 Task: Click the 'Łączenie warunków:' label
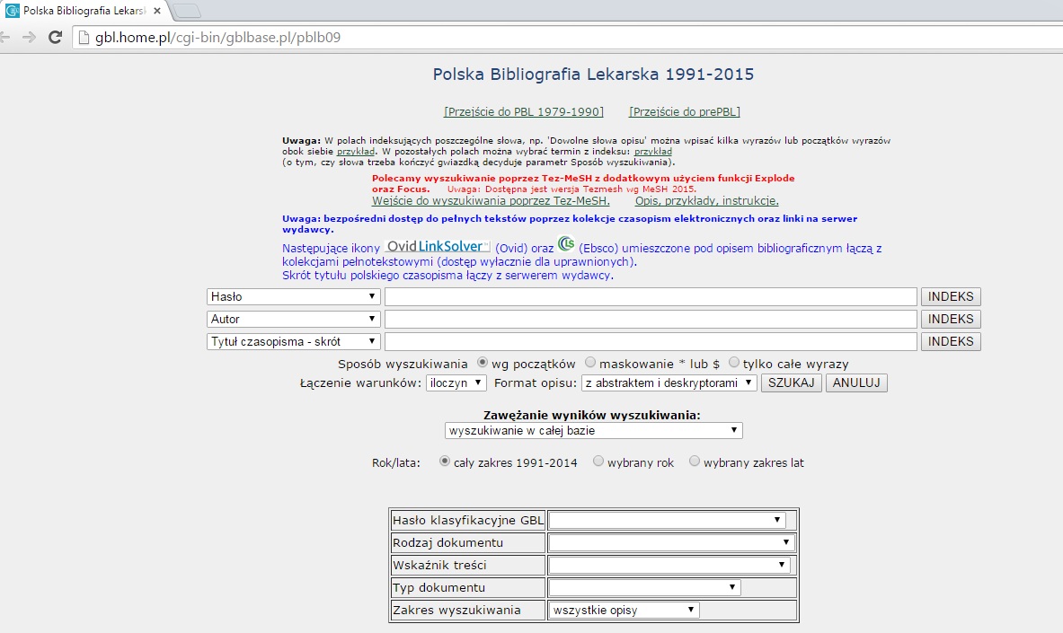tap(360, 382)
